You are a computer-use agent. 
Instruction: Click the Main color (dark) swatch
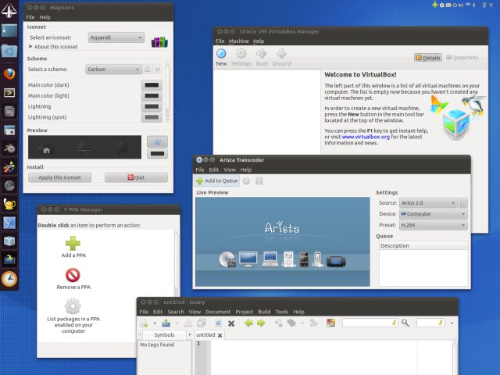click(152, 84)
